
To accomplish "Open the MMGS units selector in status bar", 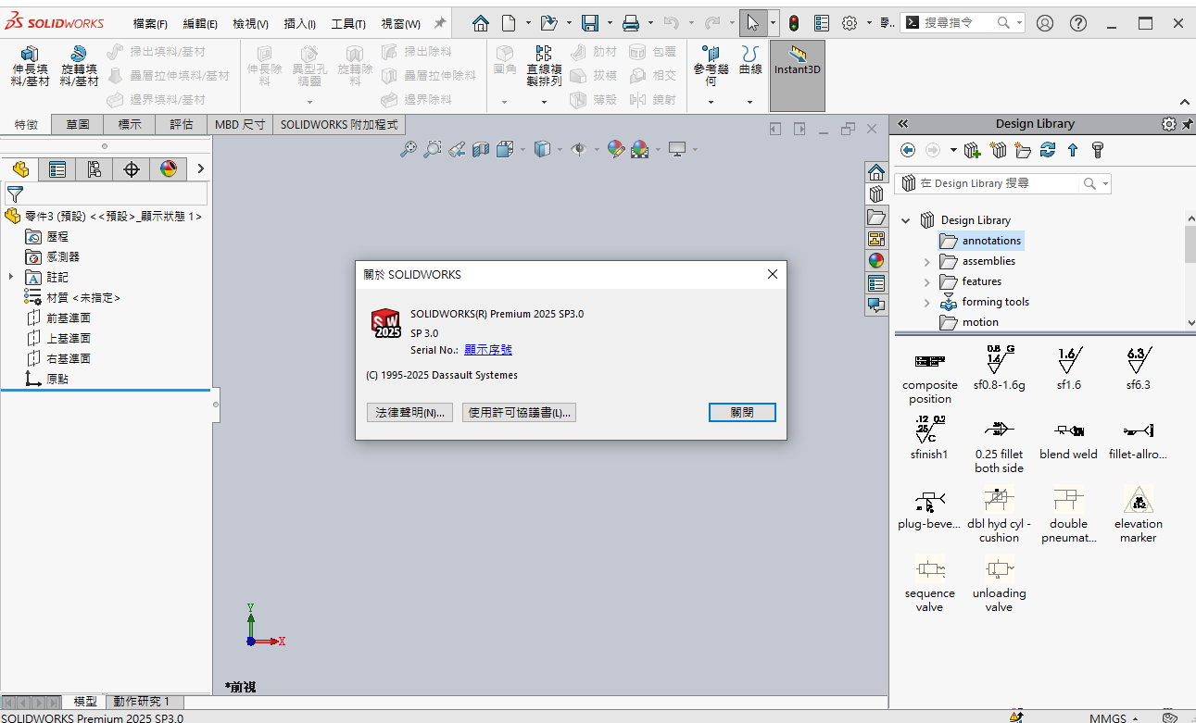I will (x=1114, y=717).
